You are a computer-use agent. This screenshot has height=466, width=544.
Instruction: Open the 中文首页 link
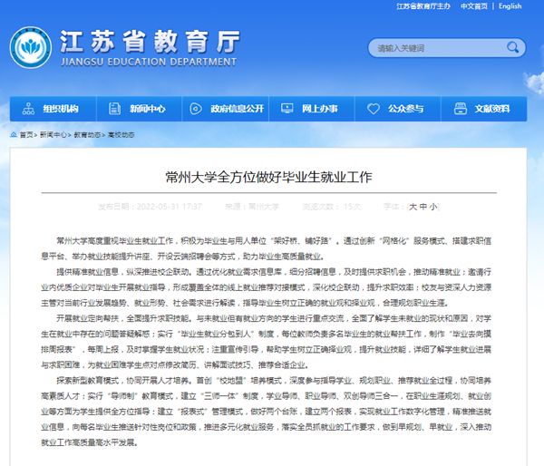[x=473, y=6]
